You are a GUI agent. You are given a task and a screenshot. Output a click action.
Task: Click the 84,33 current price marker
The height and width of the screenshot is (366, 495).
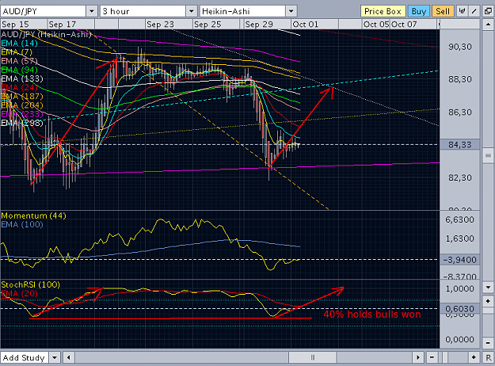[460, 145]
